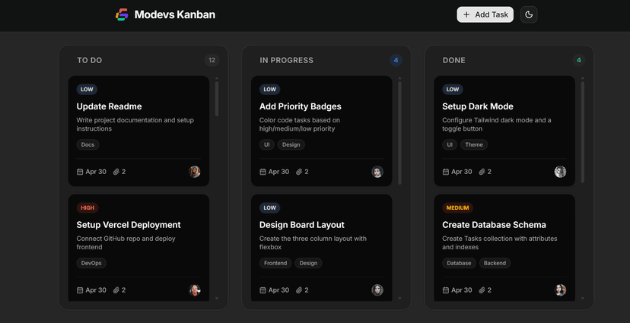Click calendar icon on Update Readme card
This screenshot has width=630, height=323.
pyautogui.click(x=80, y=172)
